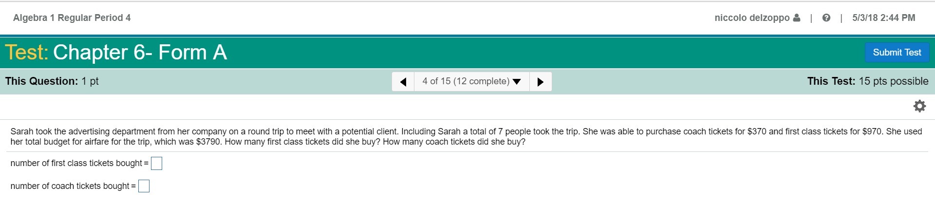Click the '$3790' budget amount in problem
The height and width of the screenshot is (224, 935).
[208, 142]
